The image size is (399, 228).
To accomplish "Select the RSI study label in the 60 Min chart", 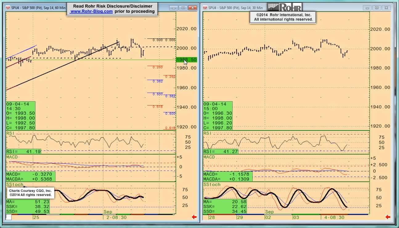I will point(10,133).
